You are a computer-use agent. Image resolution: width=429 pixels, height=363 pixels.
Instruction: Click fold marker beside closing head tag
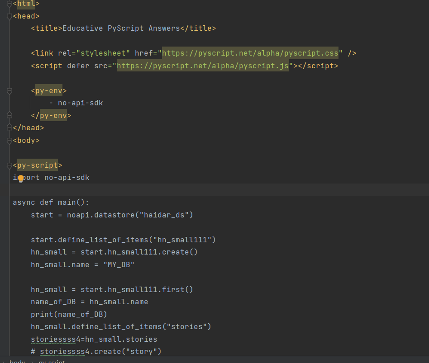pyautogui.click(x=10, y=128)
